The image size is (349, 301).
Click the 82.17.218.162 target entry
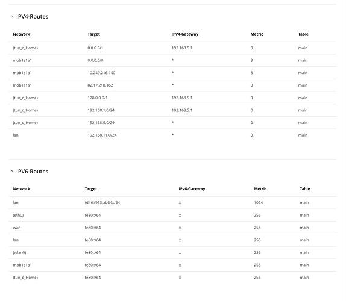[x=100, y=85]
